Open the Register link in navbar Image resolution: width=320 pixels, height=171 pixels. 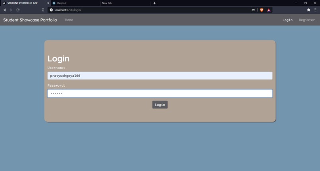(307, 20)
